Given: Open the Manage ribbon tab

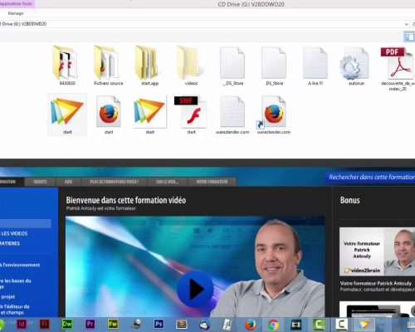Looking at the screenshot, I should (16, 13).
